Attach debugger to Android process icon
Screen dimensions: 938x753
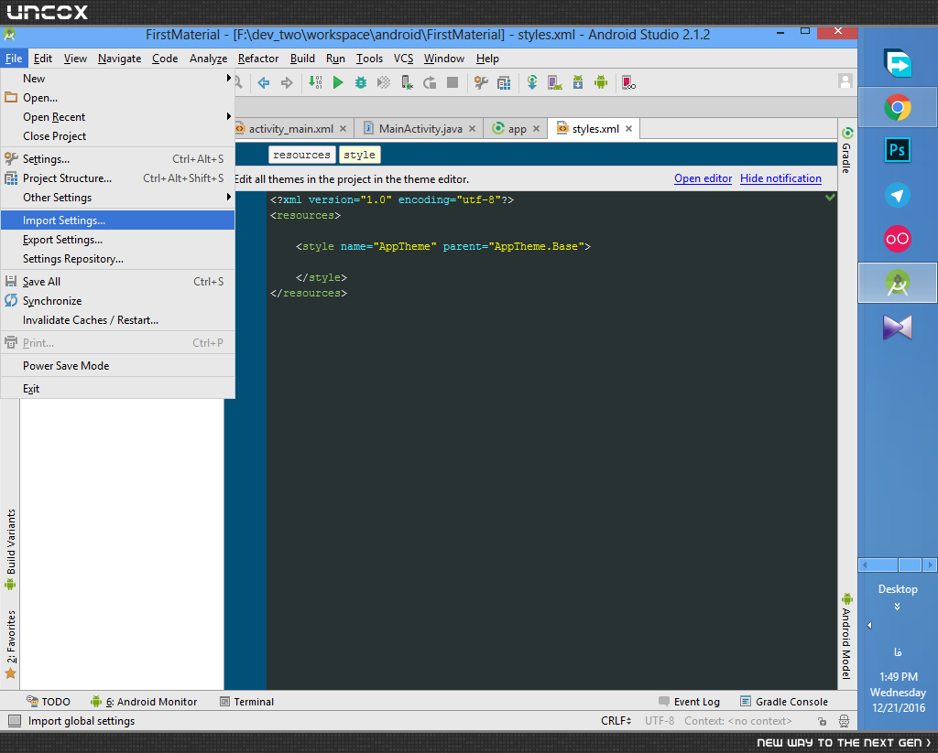click(x=407, y=82)
